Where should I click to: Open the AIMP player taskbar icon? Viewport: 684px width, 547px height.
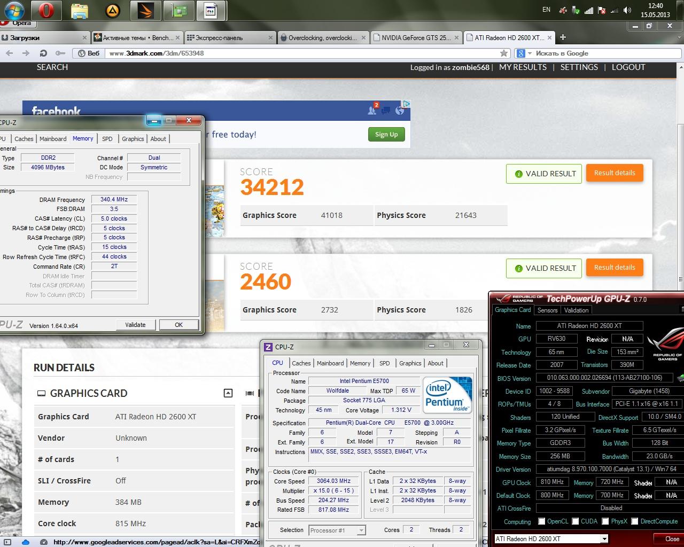(113, 10)
